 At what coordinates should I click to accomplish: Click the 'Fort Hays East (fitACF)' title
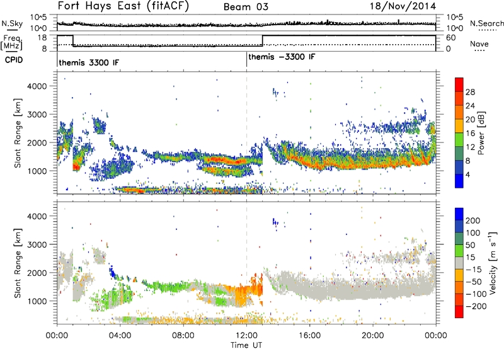tap(123, 6)
